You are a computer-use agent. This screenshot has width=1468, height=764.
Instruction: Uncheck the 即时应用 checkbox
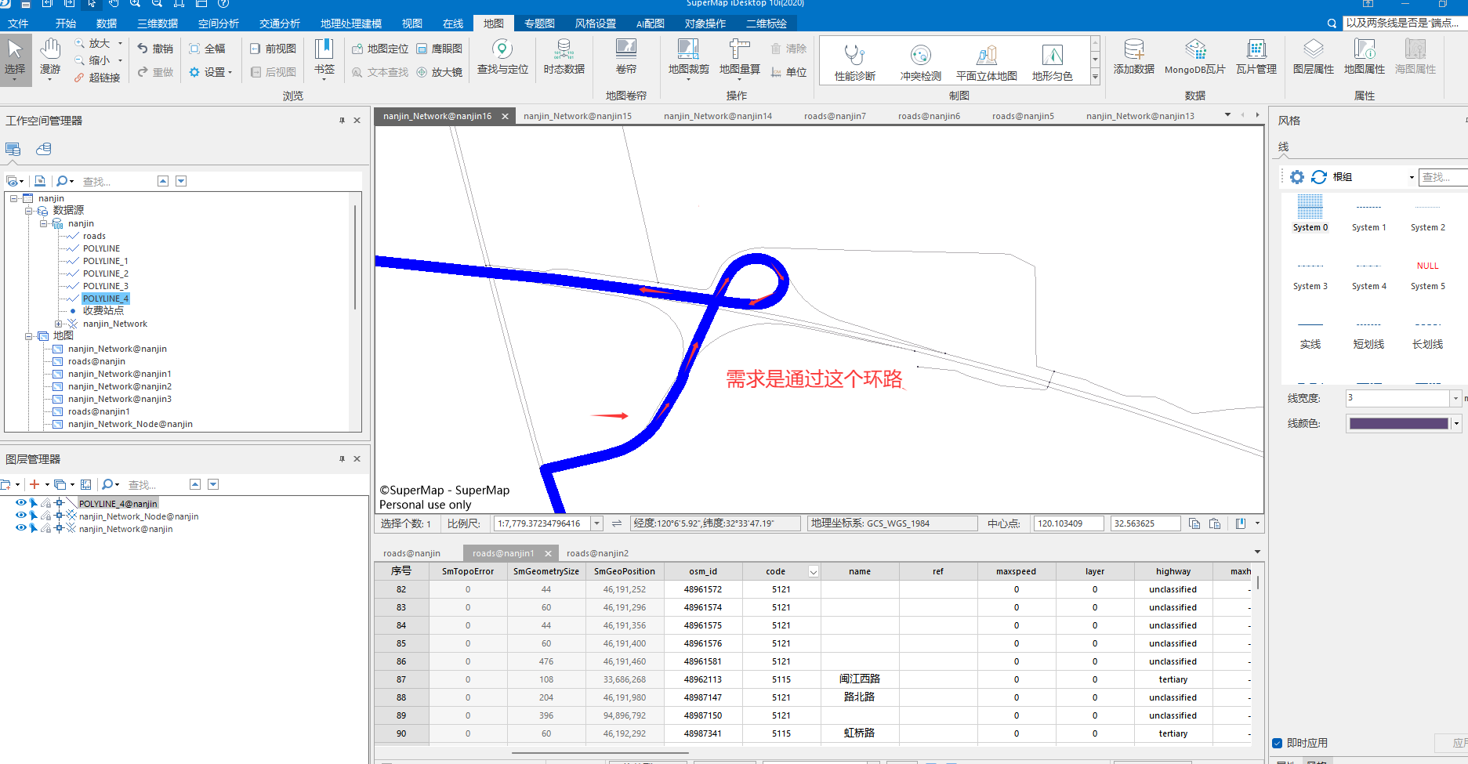tap(1278, 743)
